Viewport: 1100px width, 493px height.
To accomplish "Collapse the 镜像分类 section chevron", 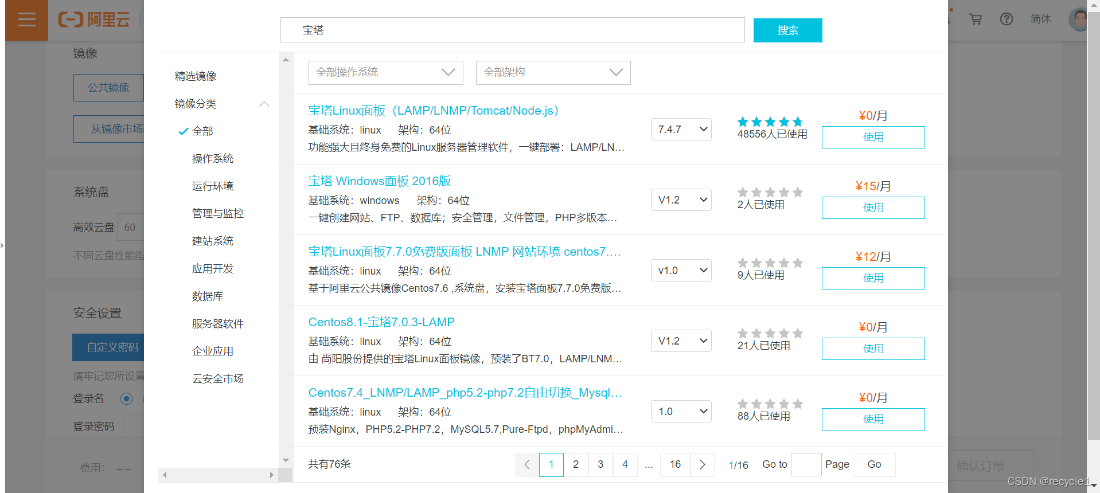I will [264, 104].
